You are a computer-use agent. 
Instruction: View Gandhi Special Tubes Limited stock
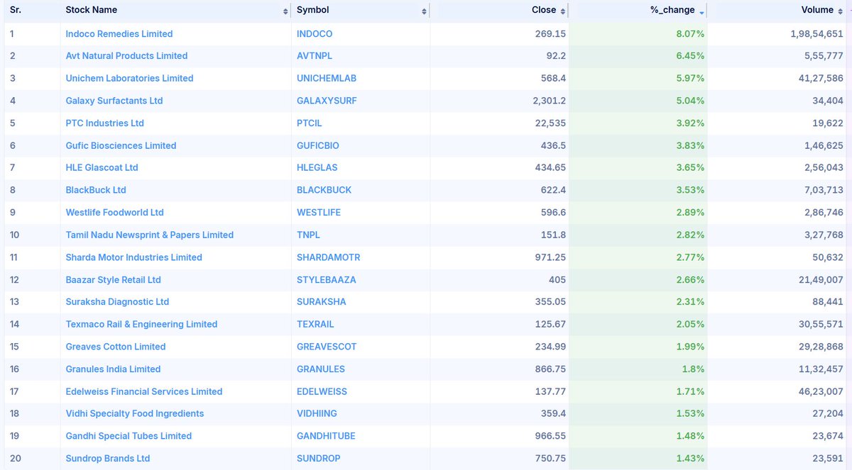(x=129, y=436)
